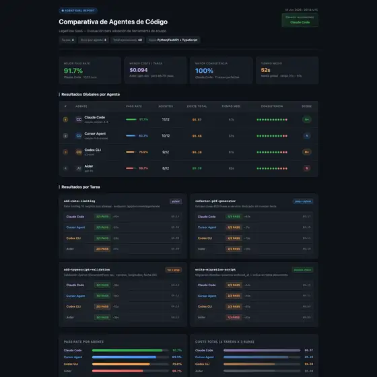
Task: Click the green tag on write-migration-script card
Action: click(302, 270)
